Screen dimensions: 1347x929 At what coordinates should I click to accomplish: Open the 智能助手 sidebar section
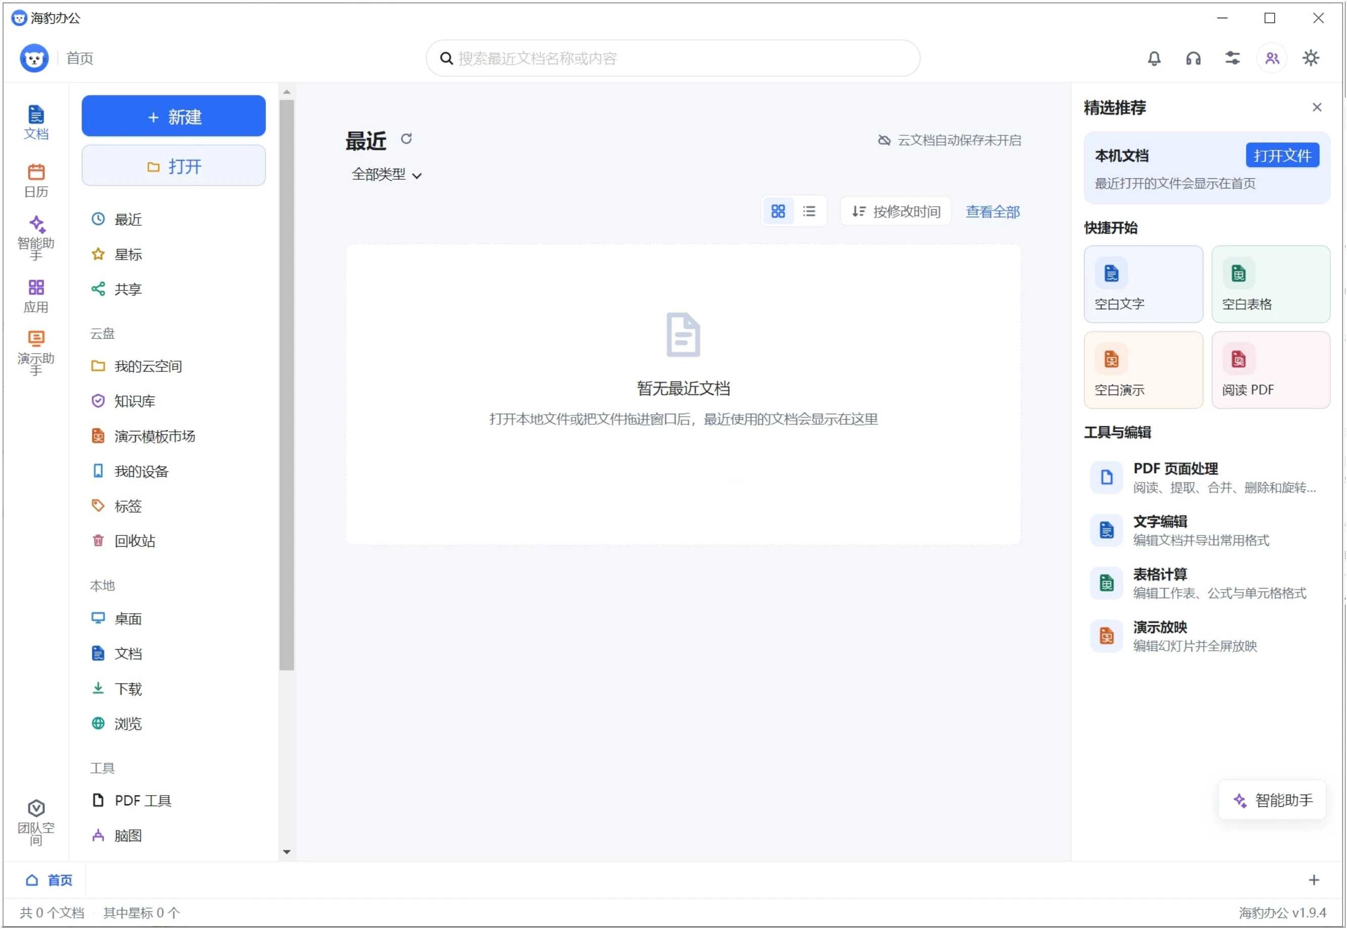click(36, 238)
